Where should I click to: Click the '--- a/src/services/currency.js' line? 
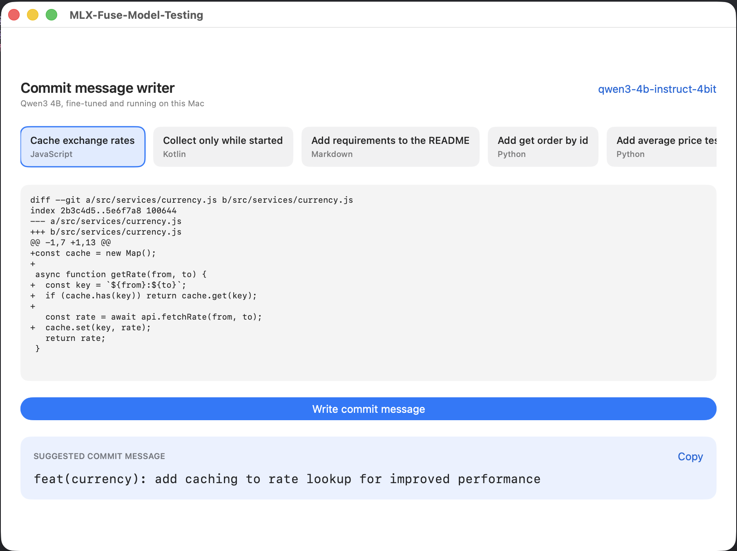click(x=106, y=221)
